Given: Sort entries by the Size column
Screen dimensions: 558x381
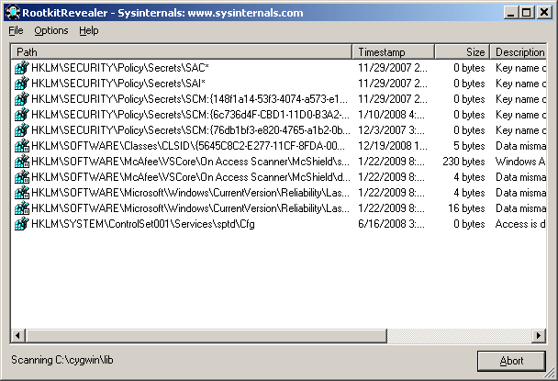Looking at the screenshot, I should (x=463, y=52).
